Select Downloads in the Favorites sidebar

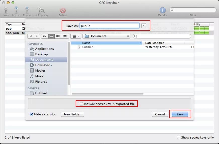click(46, 65)
